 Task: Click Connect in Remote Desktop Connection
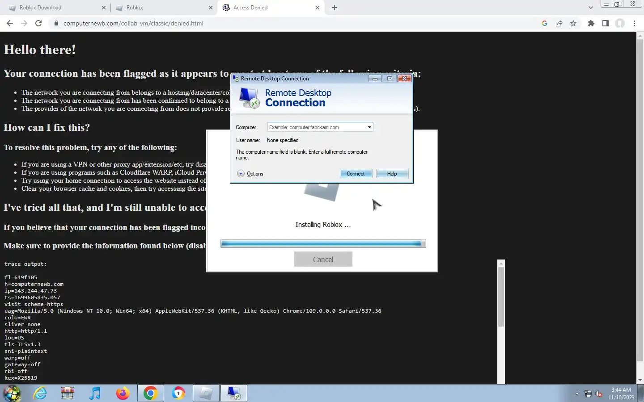356,174
